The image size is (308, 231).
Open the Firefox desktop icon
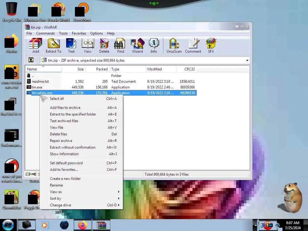[11, 44]
